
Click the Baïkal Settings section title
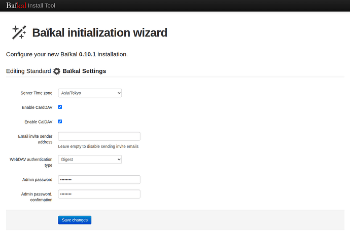[84, 71]
